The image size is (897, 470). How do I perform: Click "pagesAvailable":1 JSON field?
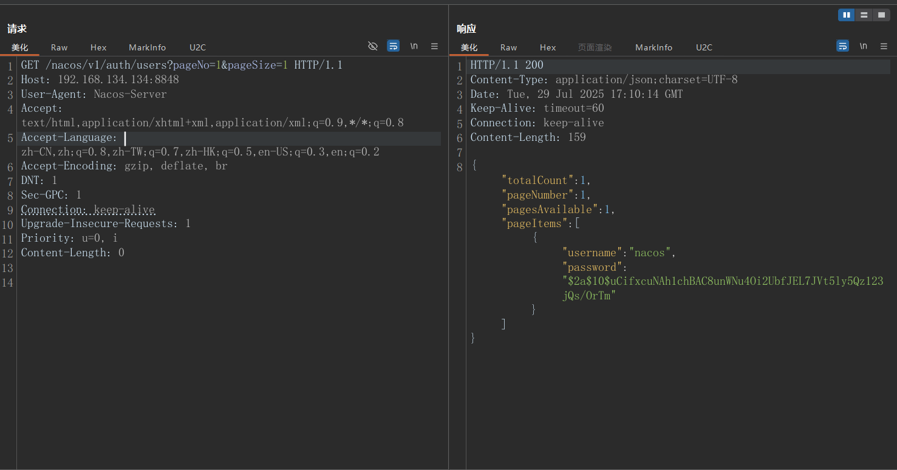pyautogui.click(x=558, y=209)
